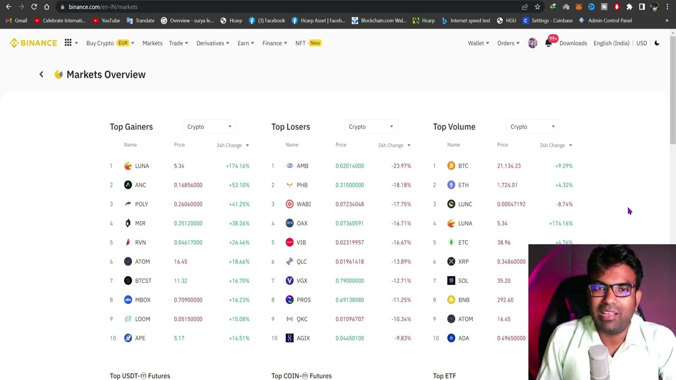Sort Top Losers by 24h Change
This screenshot has width=676, height=380.
tap(394, 145)
